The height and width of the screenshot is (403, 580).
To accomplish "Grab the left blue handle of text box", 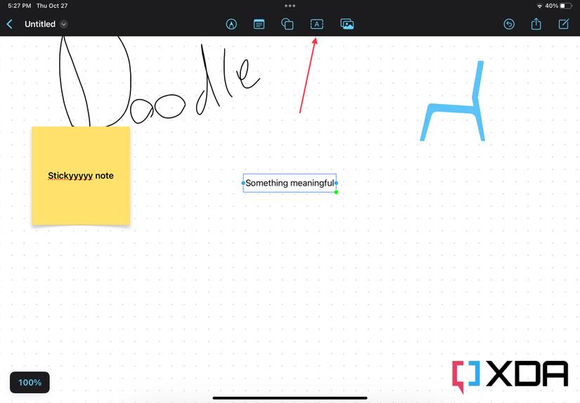I will pyautogui.click(x=243, y=183).
